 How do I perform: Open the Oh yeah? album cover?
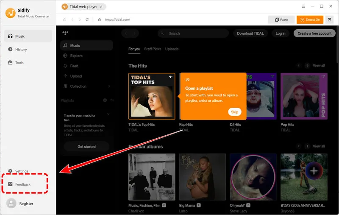tap(253, 177)
